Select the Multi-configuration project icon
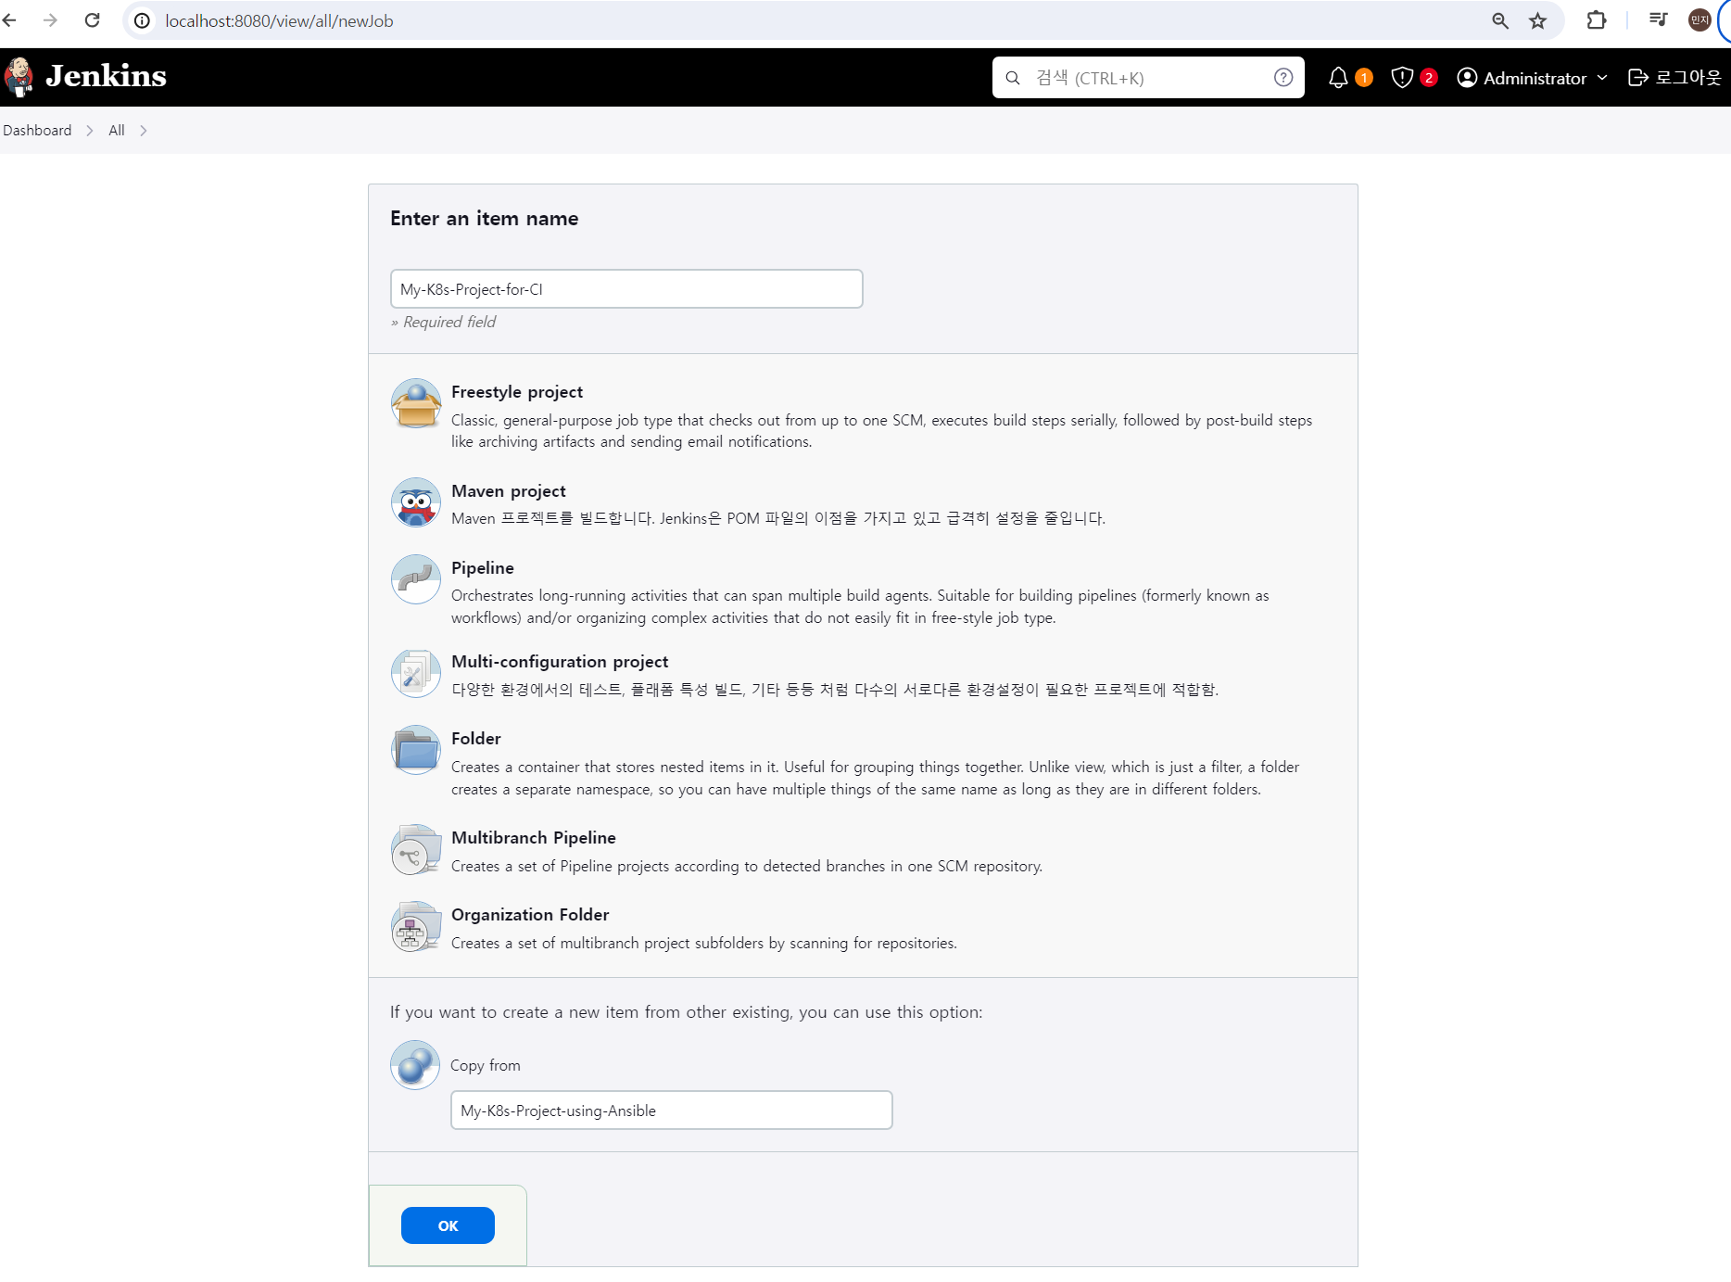The height and width of the screenshot is (1282, 1731). coord(416,673)
